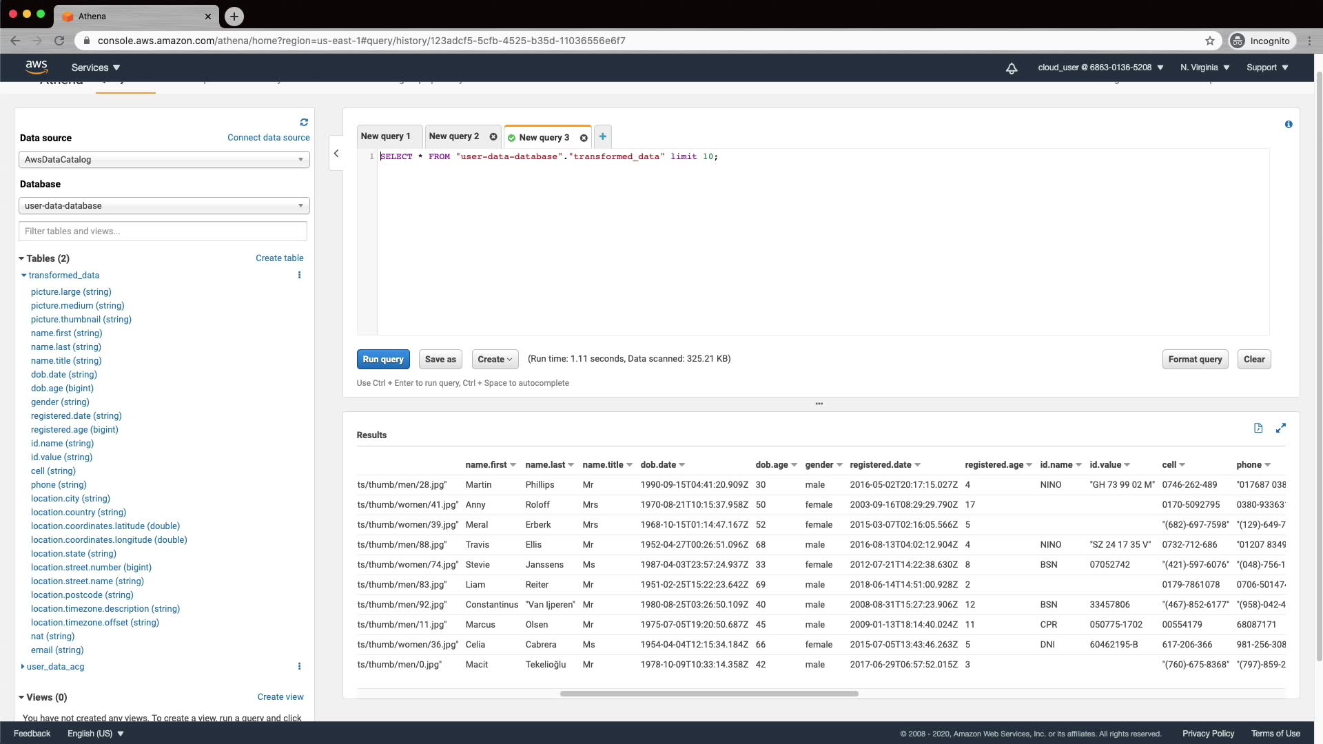Click the notifications bell icon

pyautogui.click(x=1012, y=68)
